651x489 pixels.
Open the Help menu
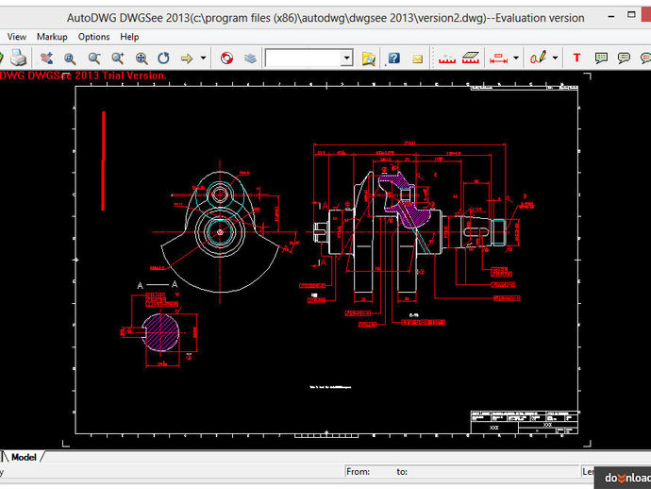pos(129,37)
